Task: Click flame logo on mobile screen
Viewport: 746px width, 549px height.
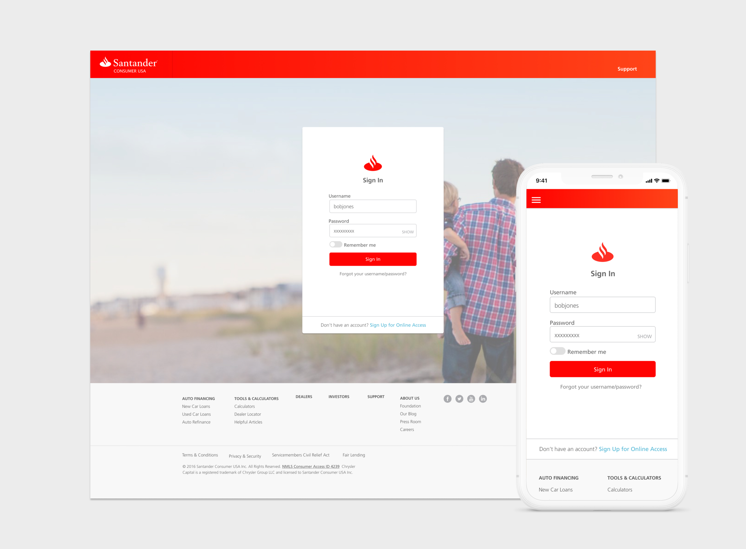Action: click(x=602, y=253)
